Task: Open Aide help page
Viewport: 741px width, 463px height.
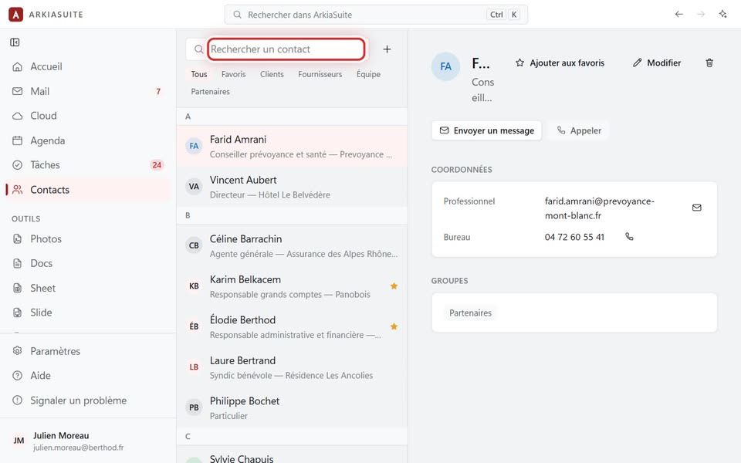Action: (88, 376)
